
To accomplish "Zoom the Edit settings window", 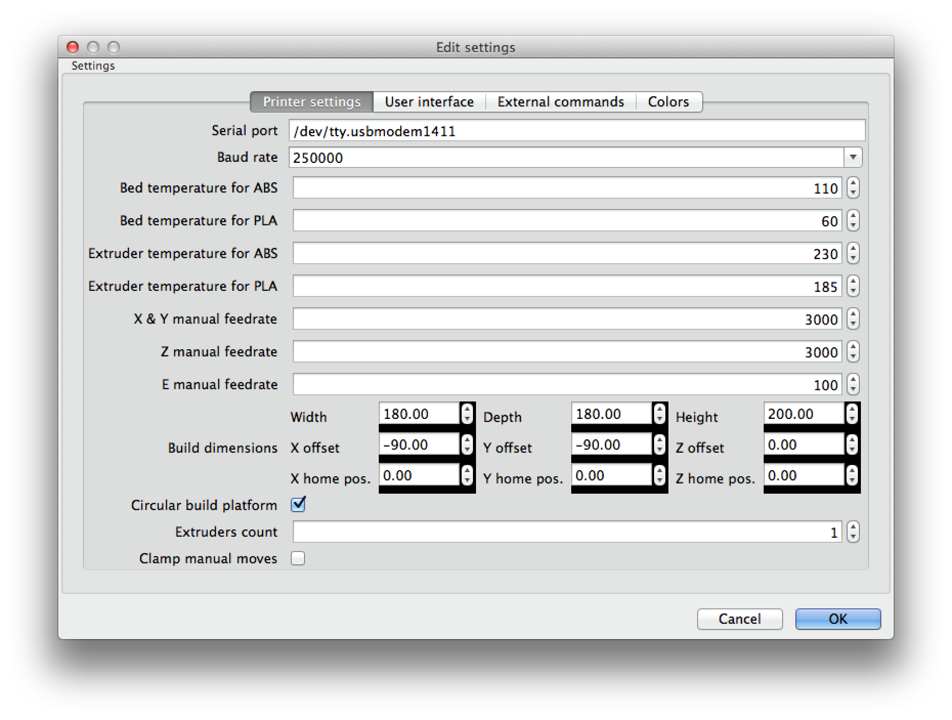I will pos(114,48).
